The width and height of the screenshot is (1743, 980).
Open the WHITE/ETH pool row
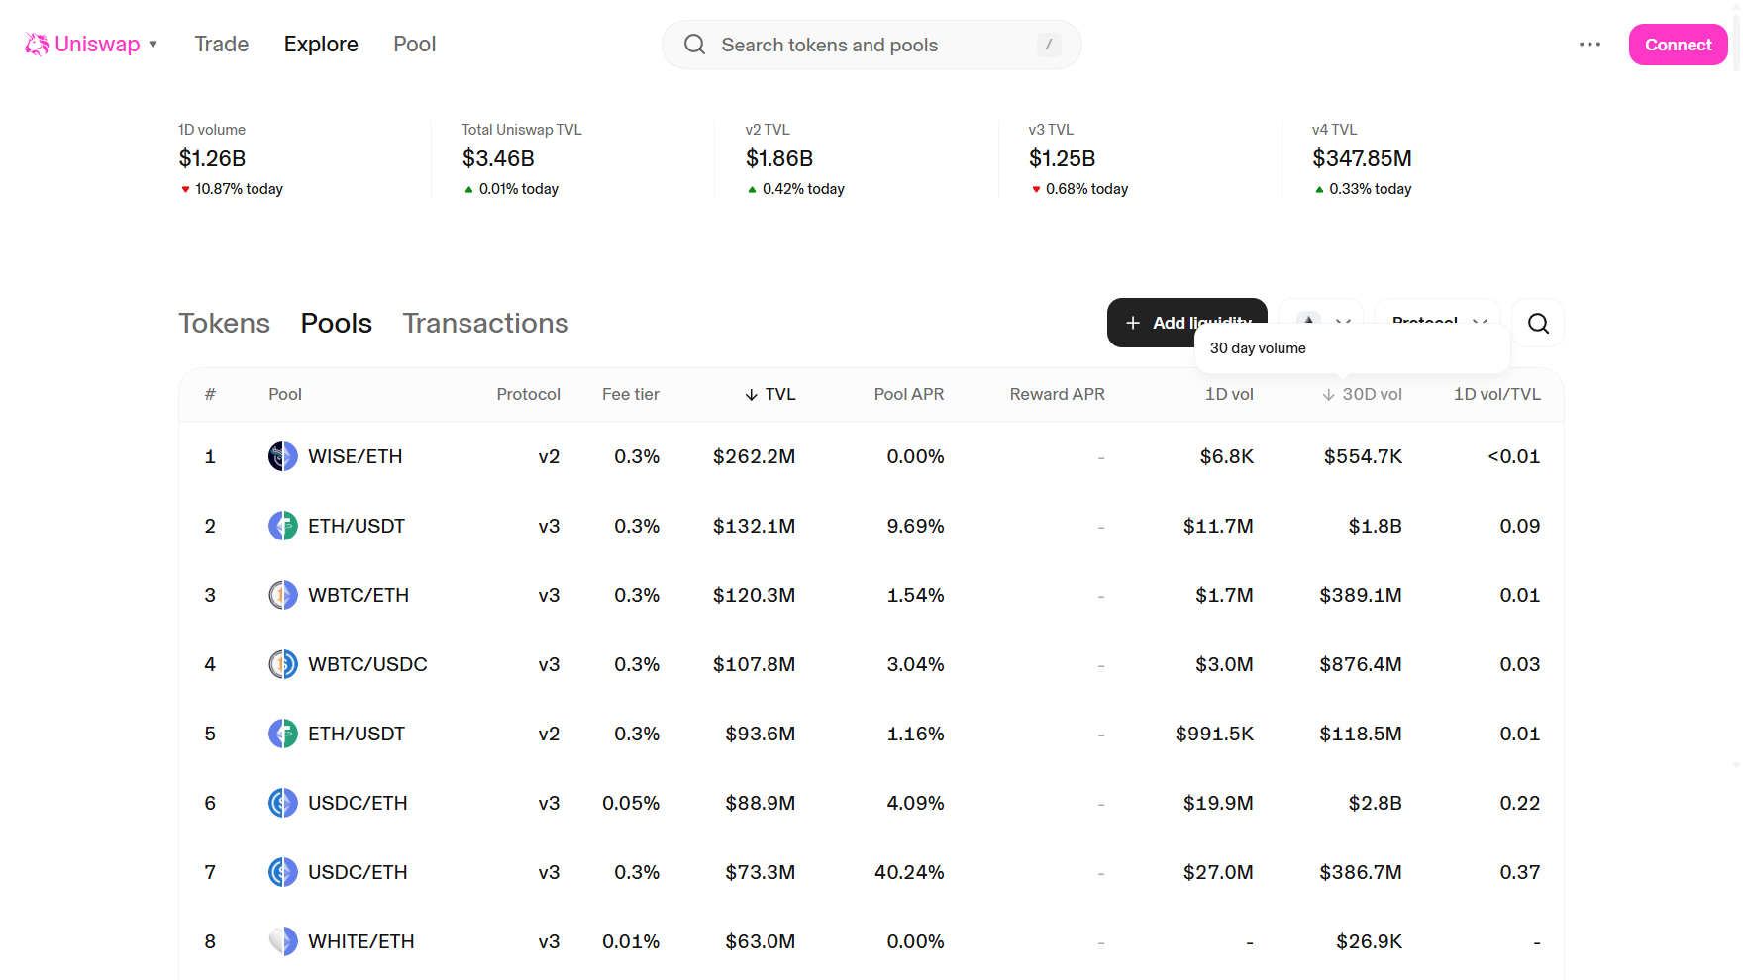(x=871, y=941)
